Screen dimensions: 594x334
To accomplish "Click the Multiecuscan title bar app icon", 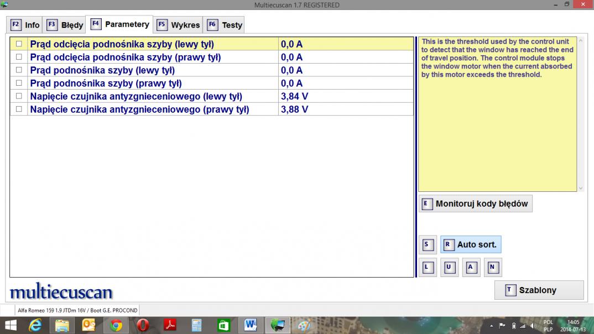I will 4,4.
